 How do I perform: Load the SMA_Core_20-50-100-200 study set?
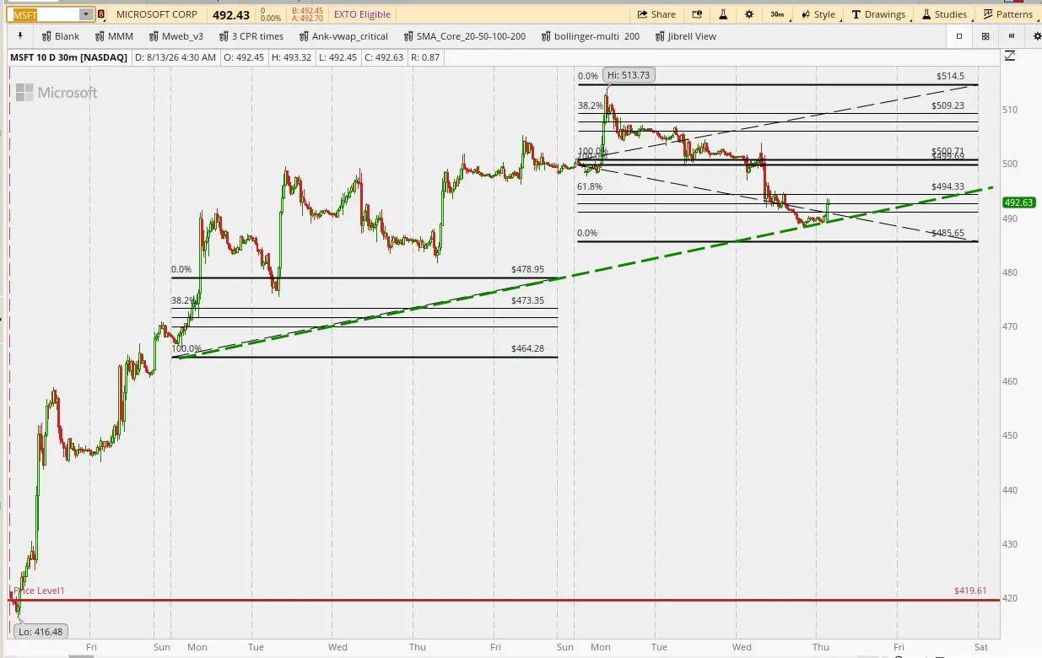click(464, 36)
